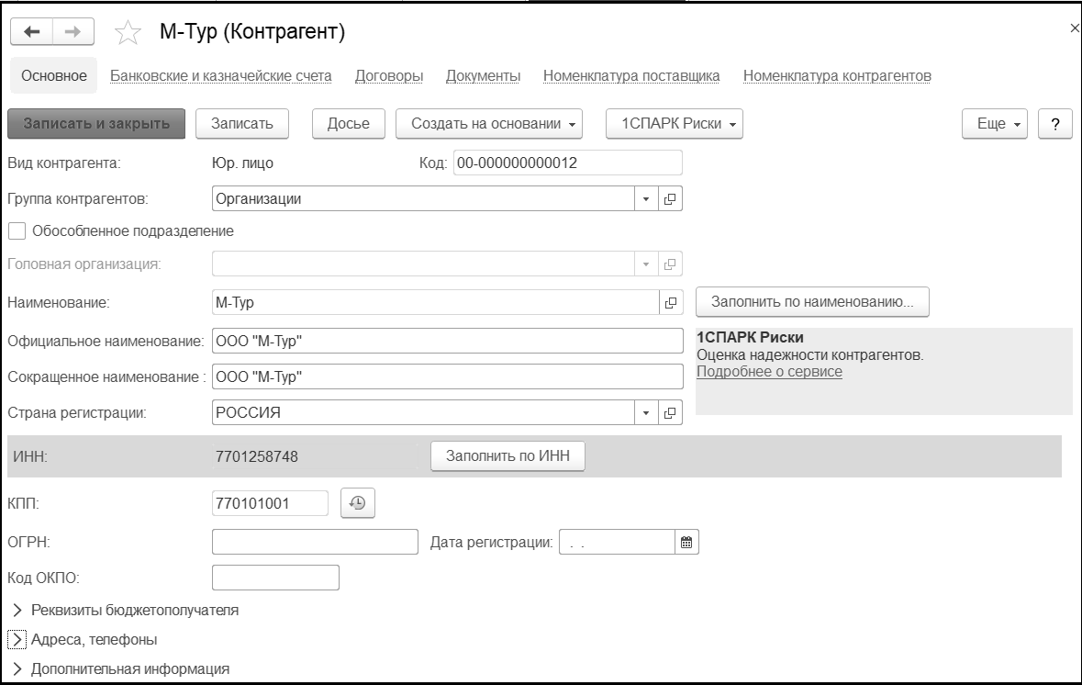Open the КПП history clock icon
The height and width of the screenshot is (685, 1082).
coord(358,503)
